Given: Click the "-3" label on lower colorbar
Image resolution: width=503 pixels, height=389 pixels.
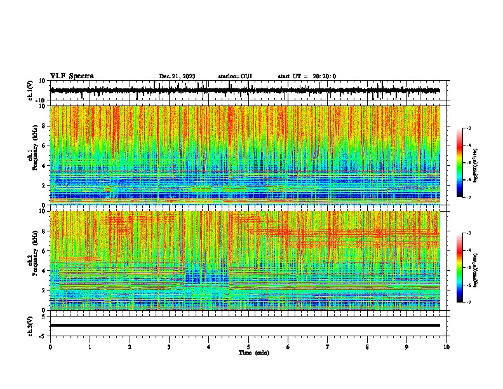Looking at the screenshot, I should (469, 233).
